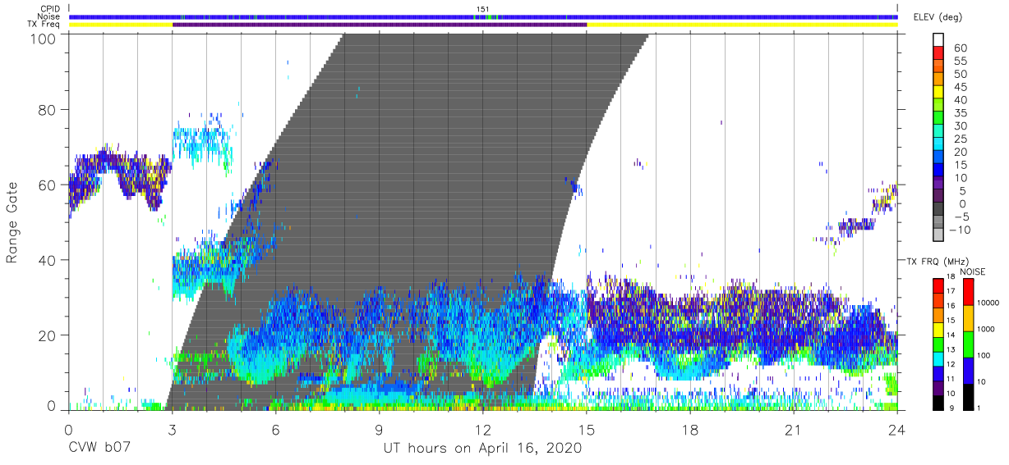Click the Range Gate axis title
This screenshot has height=465, width=1009.
(x=12, y=223)
